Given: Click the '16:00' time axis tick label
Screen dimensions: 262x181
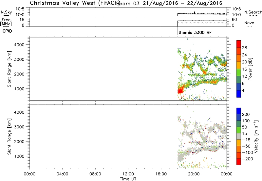Looking at the screenshot, I should [161, 174].
